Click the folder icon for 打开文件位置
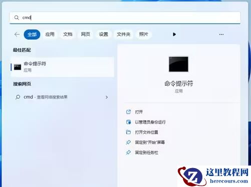 click(x=128, y=132)
